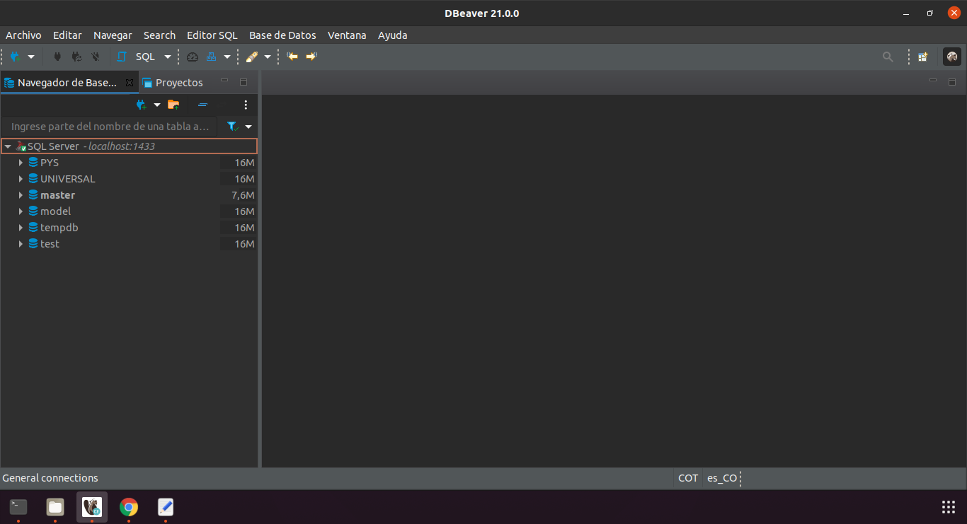Click the blue stacked-blocks toolbar icon
The image size is (967, 524).
click(x=212, y=57)
